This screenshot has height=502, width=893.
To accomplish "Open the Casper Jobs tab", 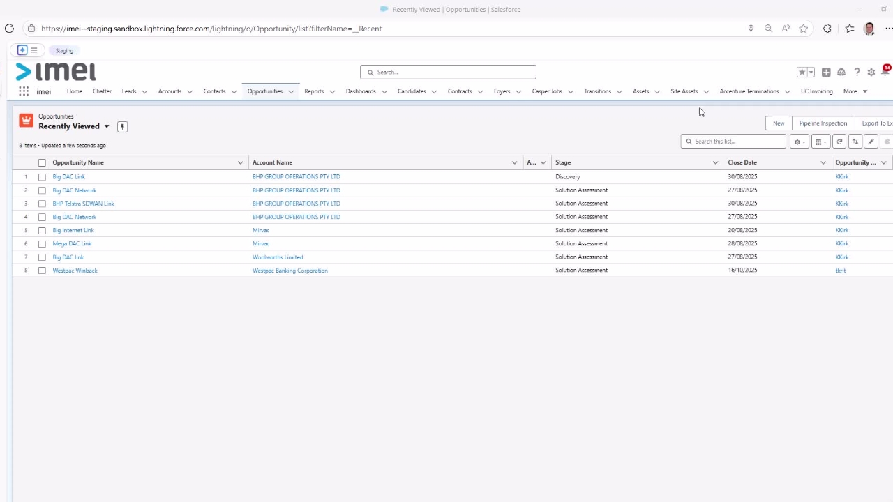I will 547,91.
